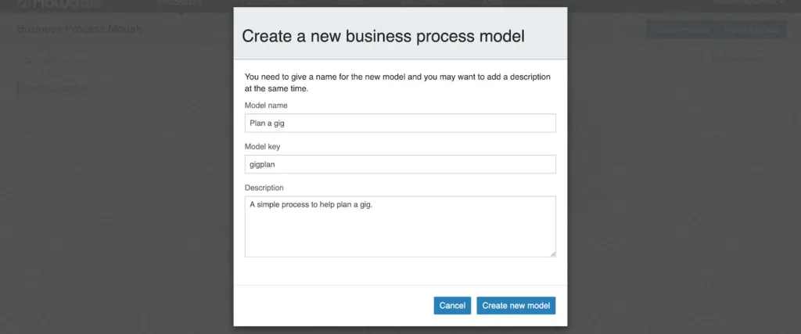This screenshot has height=334, width=801.
Task: Click the search magnifier icon behind dialog
Action: pos(28,61)
